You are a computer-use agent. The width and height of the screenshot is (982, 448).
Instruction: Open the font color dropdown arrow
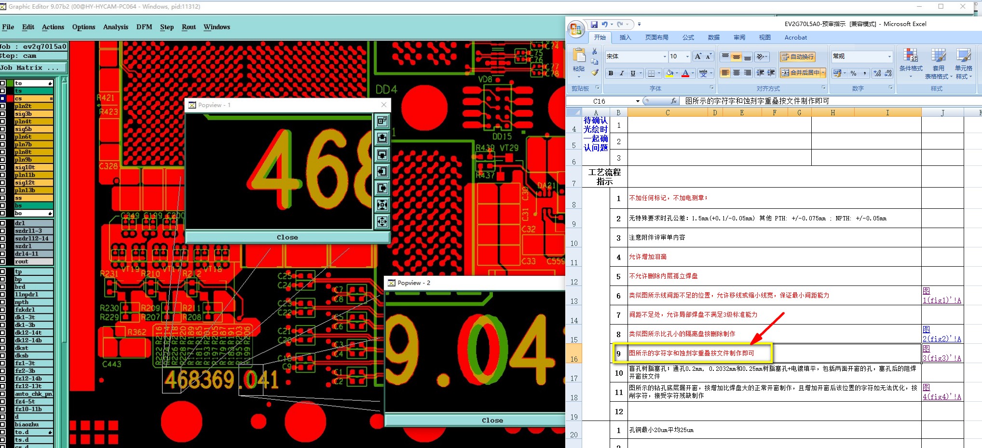tap(693, 73)
